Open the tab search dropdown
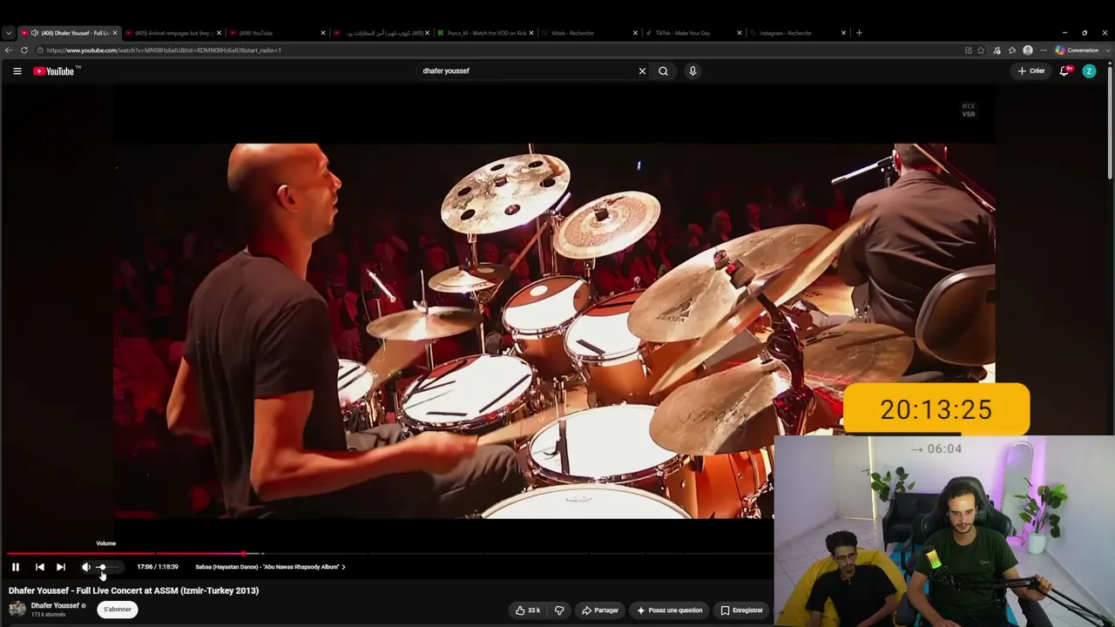The image size is (1115, 627). [x=9, y=33]
